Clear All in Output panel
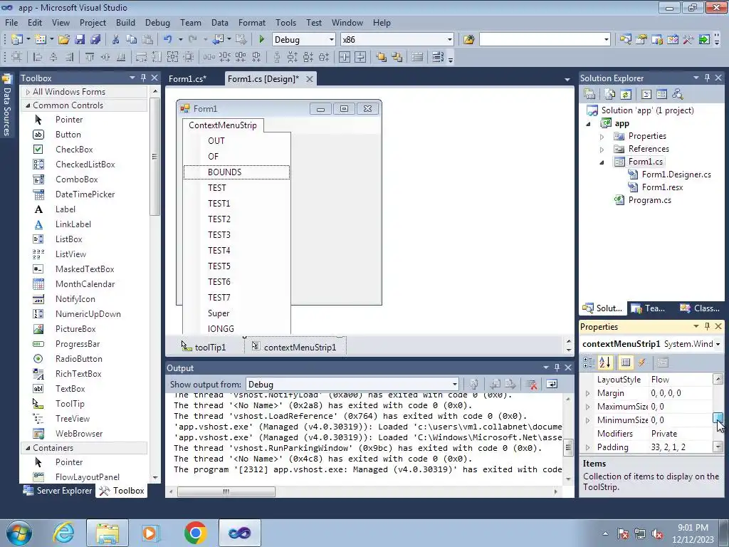729x547 pixels. tap(531, 384)
